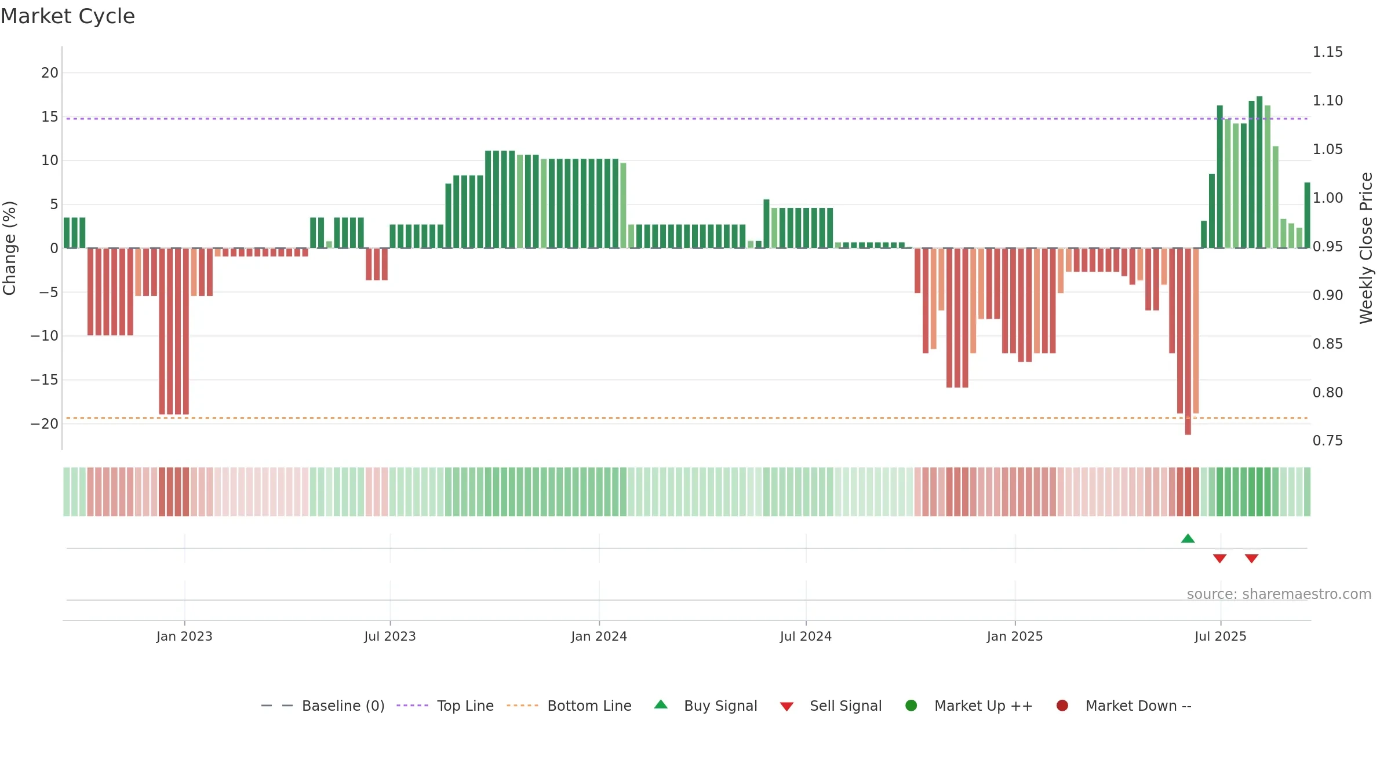Click the last green bar at the chart's right edge
The width and height of the screenshot is (1391, 782).
(1308, 215)
